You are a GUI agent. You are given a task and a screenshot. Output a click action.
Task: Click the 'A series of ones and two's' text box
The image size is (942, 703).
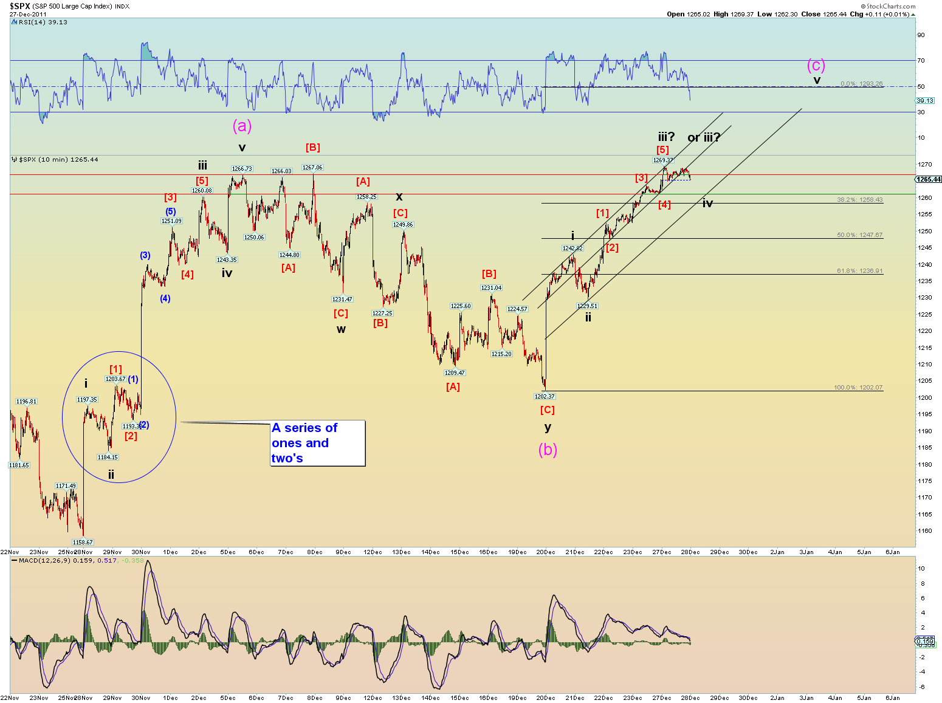click(318, 443)
